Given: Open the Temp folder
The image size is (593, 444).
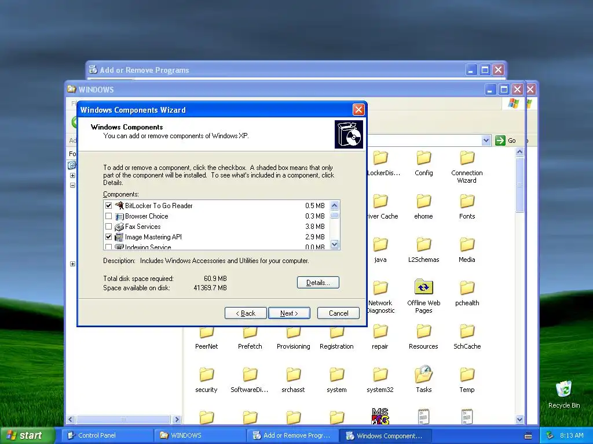Looking at the screenshot, I should (x=467, y=375).
